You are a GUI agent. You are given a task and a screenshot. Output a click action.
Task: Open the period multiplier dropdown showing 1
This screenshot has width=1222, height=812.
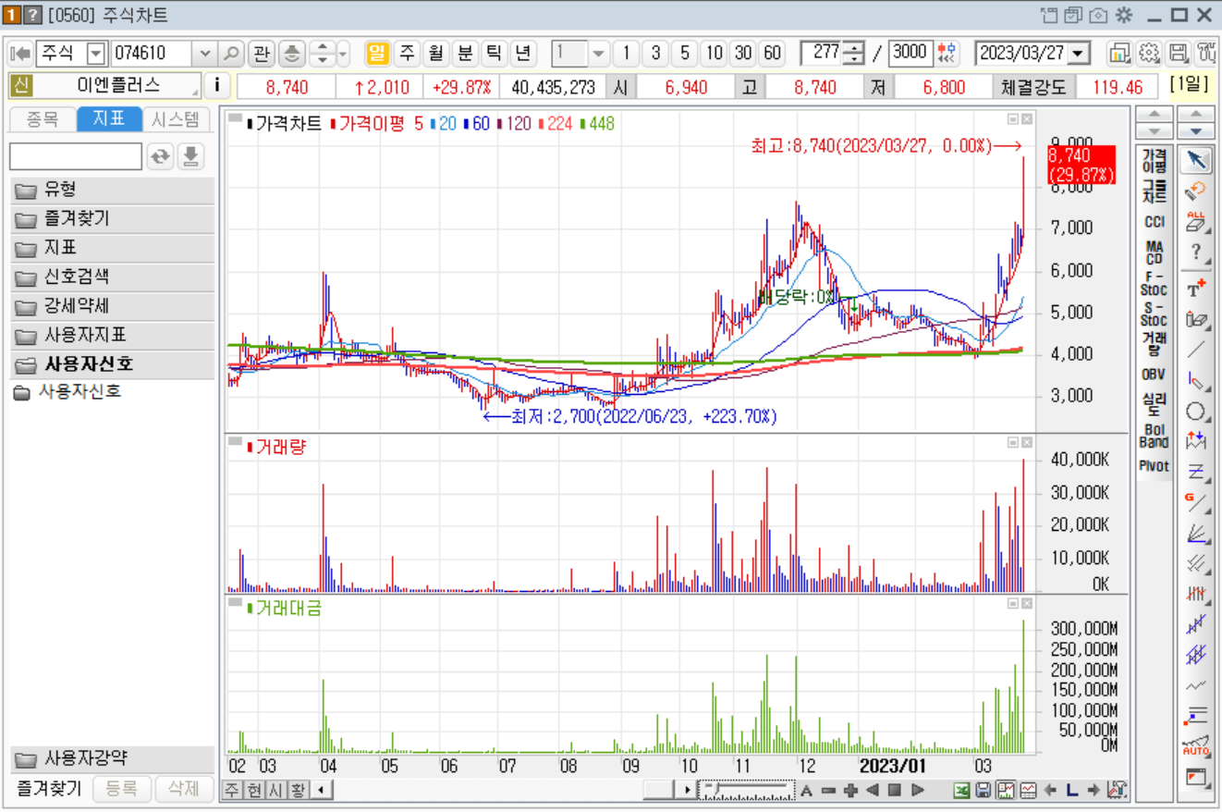(x=598, y=54)
